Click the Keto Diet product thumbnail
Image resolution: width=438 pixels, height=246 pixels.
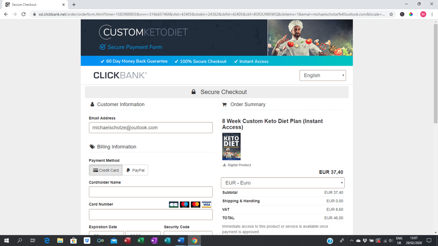[x=231, y=146]
